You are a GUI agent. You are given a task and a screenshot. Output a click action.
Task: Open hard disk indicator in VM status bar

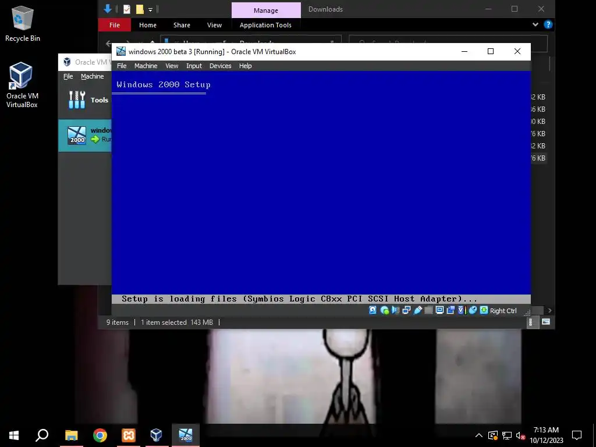click(x=373, y=310)
